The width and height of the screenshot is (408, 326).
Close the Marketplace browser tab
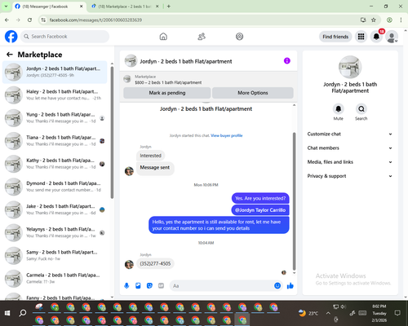pyautogui.click(x=157, y=7)
